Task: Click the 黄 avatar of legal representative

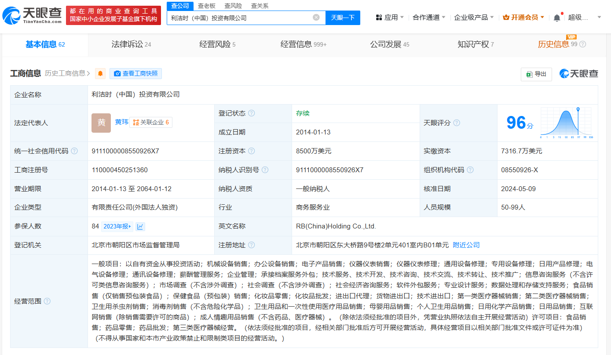Action: tap(101, 123)
